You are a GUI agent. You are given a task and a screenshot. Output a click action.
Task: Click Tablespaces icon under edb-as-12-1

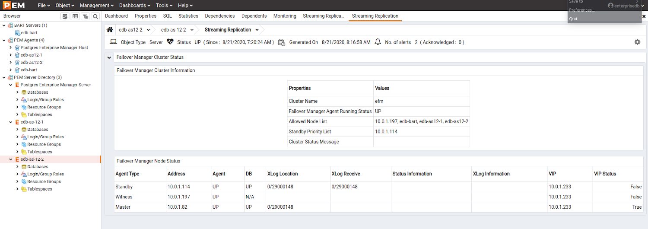[24, 152]
